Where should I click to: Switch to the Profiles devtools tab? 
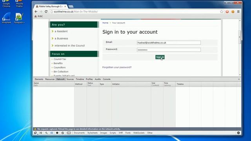tap(89, 79)
